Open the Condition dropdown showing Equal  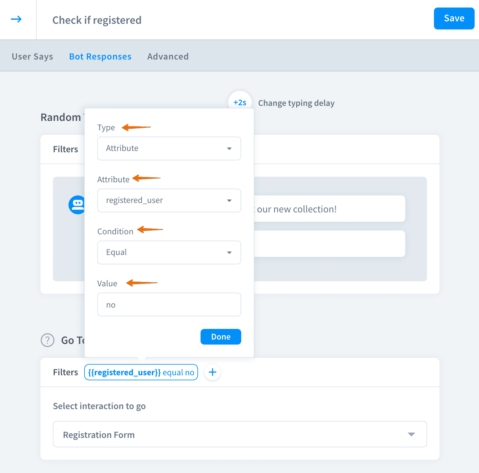click(x=169, y=252)
